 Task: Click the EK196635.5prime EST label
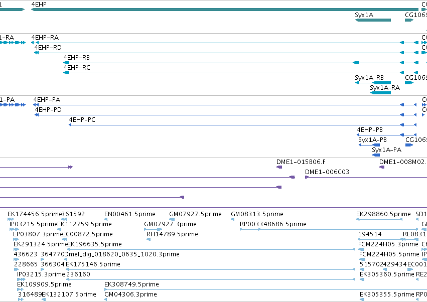point(94,244)
